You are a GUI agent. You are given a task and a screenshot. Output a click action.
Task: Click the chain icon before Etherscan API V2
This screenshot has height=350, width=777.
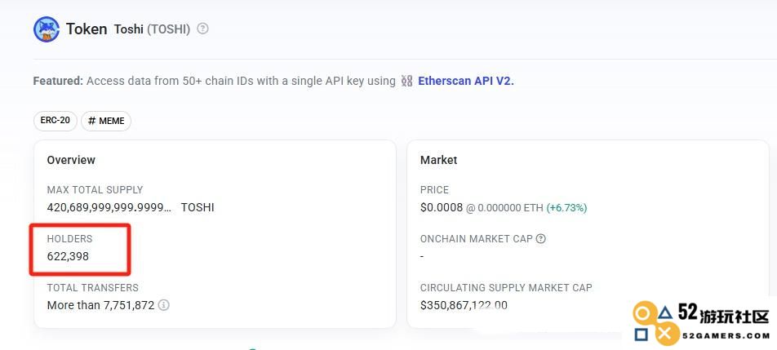[406, 81]
